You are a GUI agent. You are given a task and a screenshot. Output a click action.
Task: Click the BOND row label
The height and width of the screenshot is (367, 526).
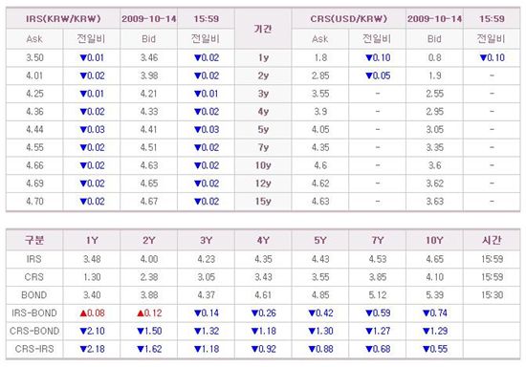(34, 295)
